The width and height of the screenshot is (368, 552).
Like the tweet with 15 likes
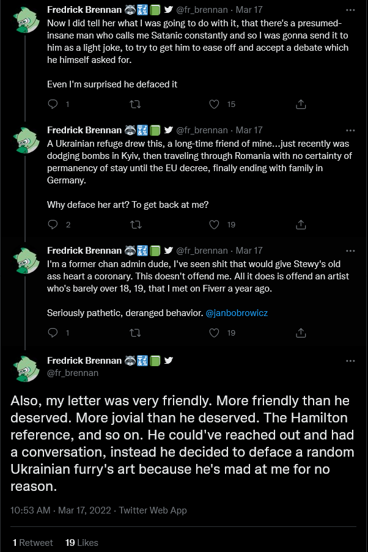tap(214, 104)
